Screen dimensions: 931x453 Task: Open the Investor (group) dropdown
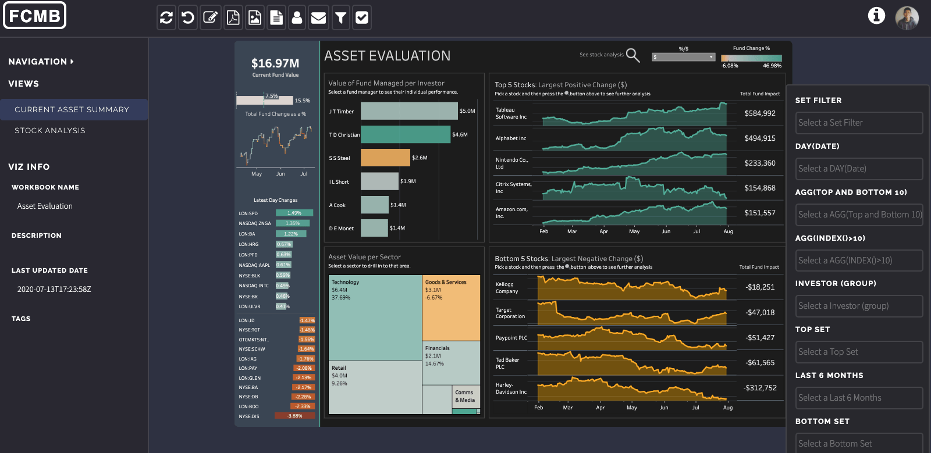pos(859,306)
